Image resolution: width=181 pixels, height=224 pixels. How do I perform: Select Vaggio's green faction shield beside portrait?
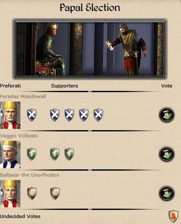[x=32, y=154]
